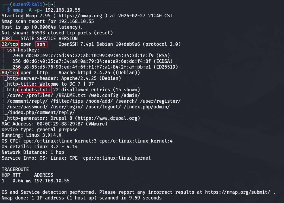Click the red-boxed 80/tcp port
The height and width of the screenshot is (203, 284).
click(x=10, y=72)
